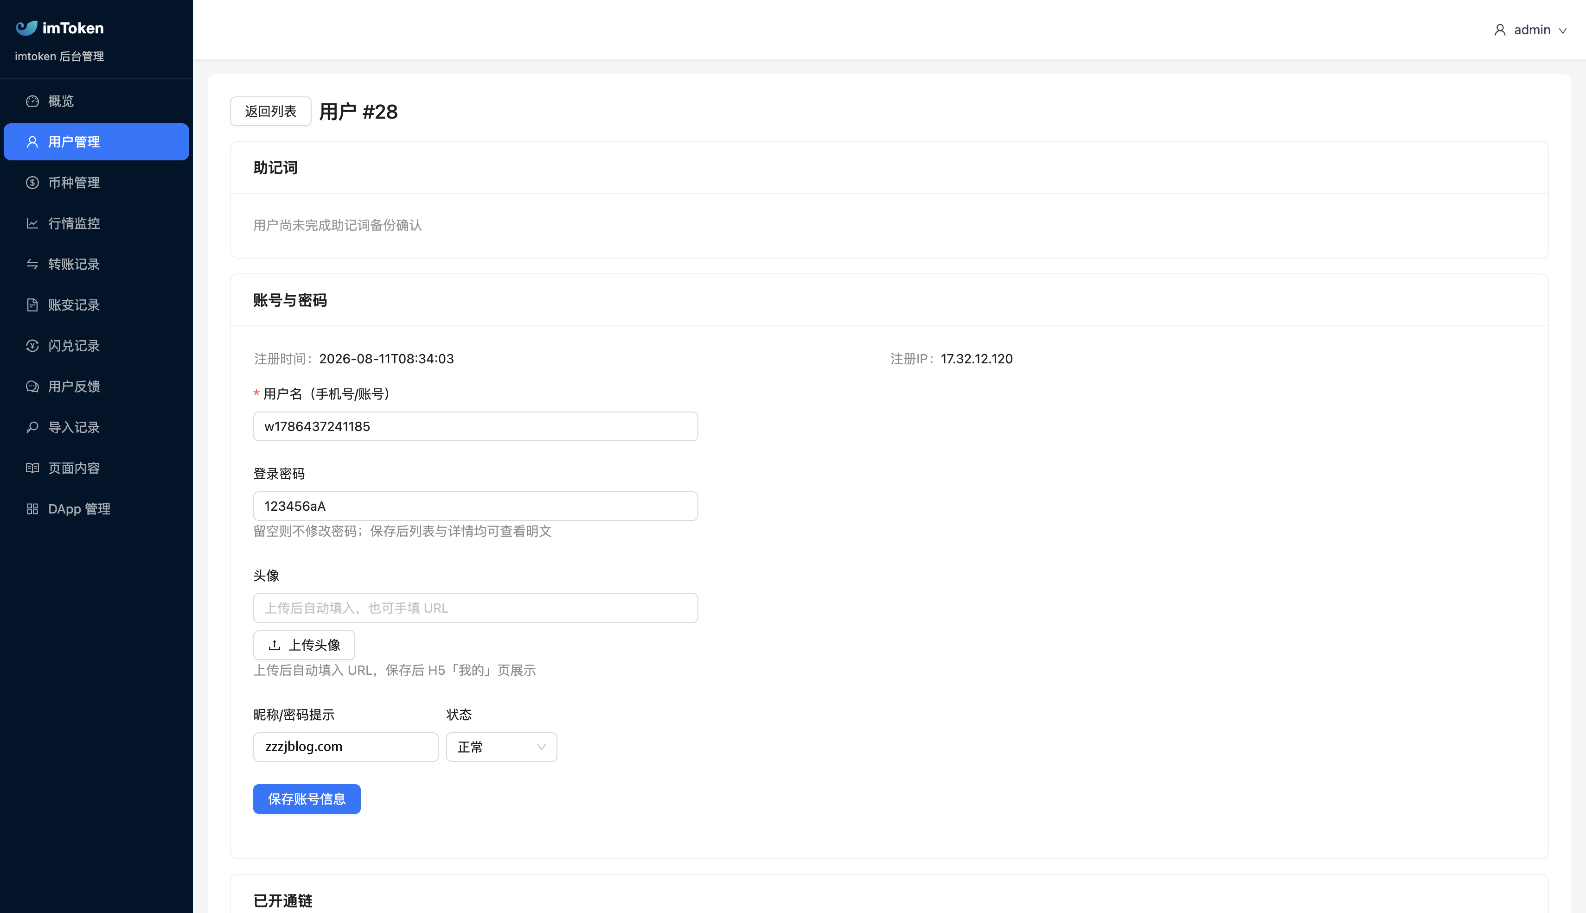Save with the 保存账号信息 button
This screenshot has width=1586, height=913.
coord(307,799)
